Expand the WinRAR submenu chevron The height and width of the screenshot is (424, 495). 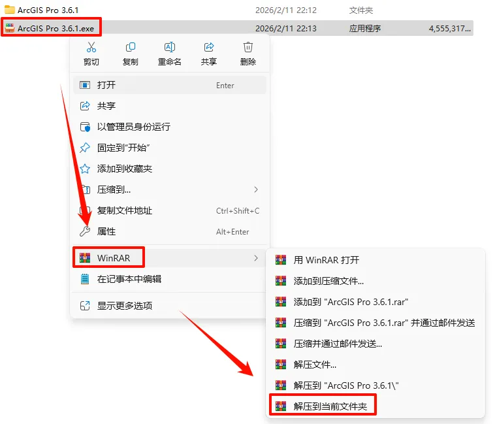[x=256, y=258]
